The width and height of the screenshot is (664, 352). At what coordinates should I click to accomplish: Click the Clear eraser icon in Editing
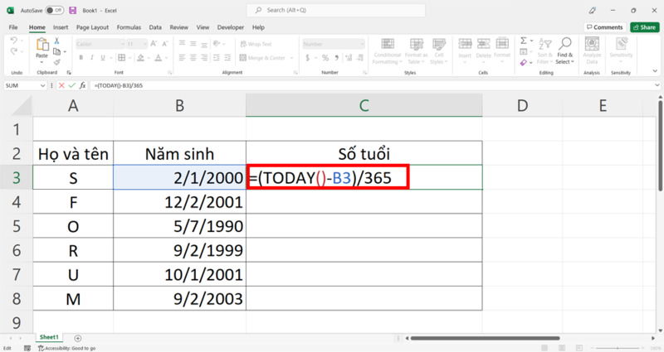pos(524,62)
